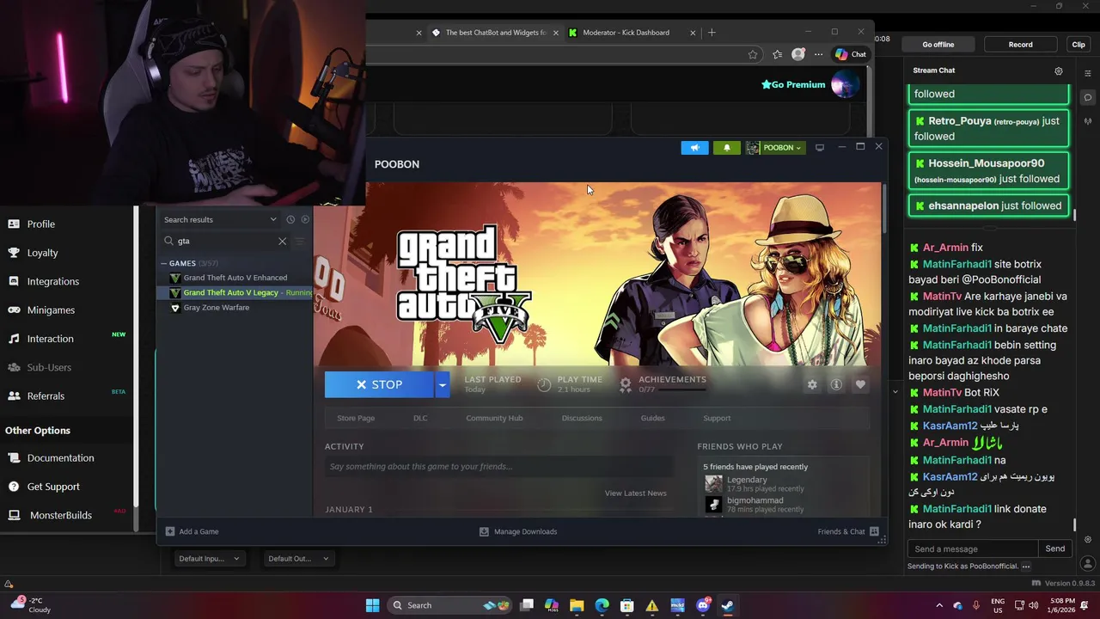Open Loyalty in the left sidebar
This screenshot has width=1100, height=619.
pyautogui.click(x=42, y=253)
